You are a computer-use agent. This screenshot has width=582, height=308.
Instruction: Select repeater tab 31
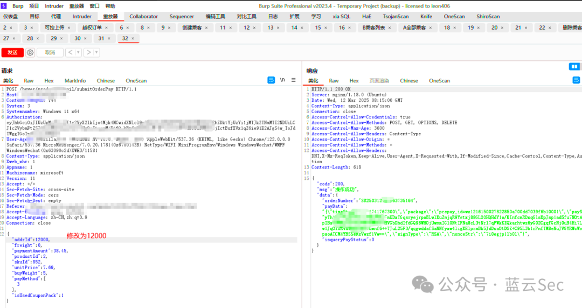point(101,38)
